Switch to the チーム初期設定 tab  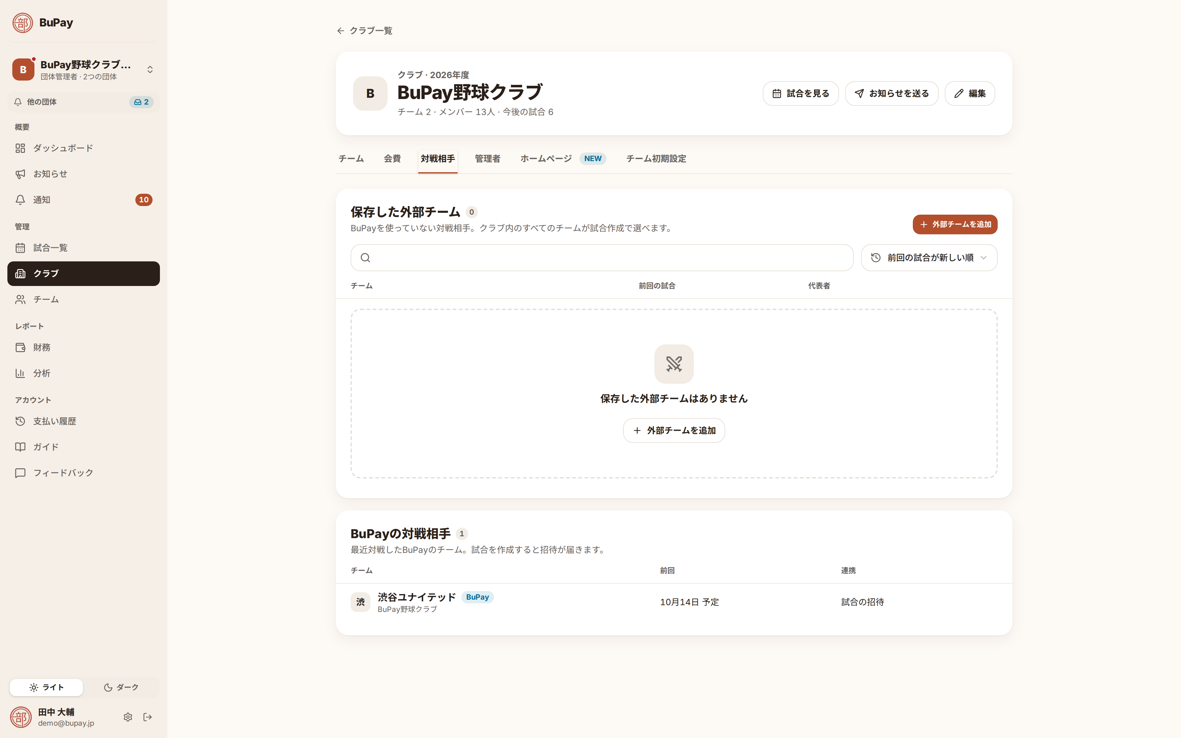(656, 159)
